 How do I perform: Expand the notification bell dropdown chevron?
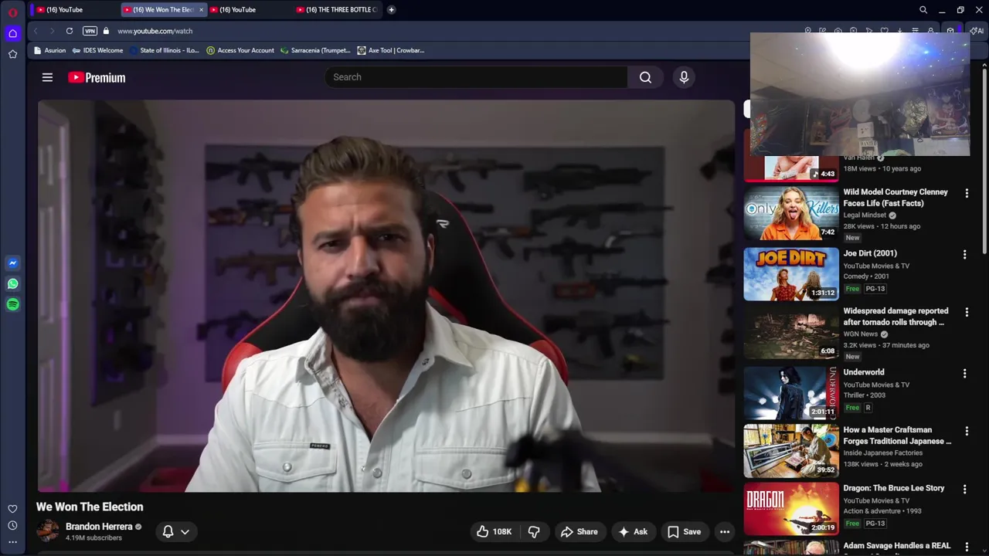[x=185, y=531]
